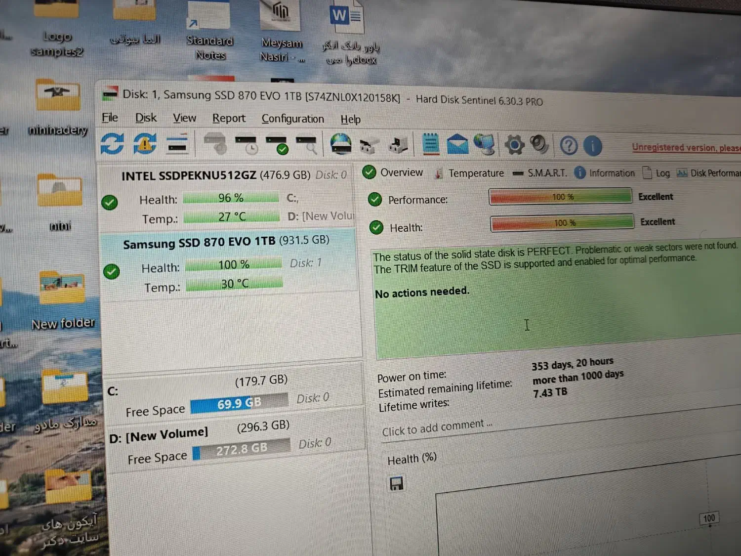The width and height of the screenshot is (741, 556).
Task: Click the grey device icon left of notepad icon
Action: pos(398,145)
